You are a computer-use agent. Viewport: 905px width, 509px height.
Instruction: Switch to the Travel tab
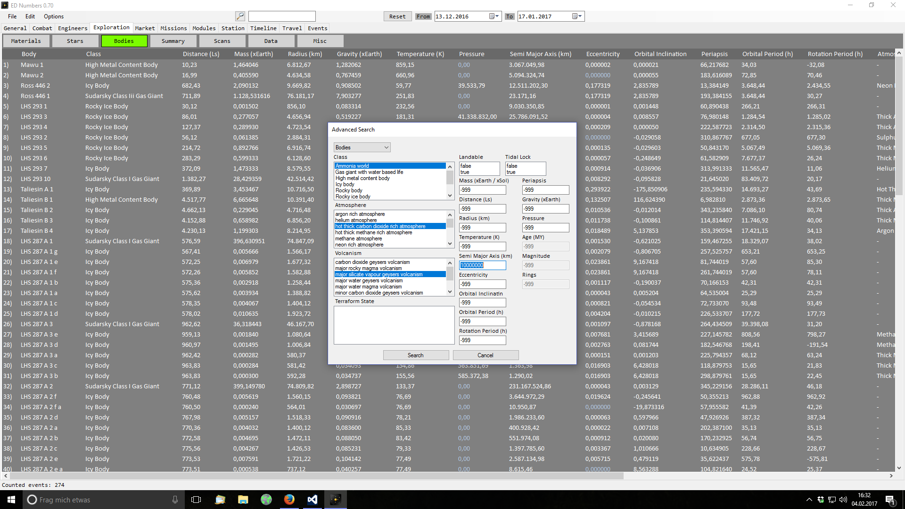tap(292, 28)
